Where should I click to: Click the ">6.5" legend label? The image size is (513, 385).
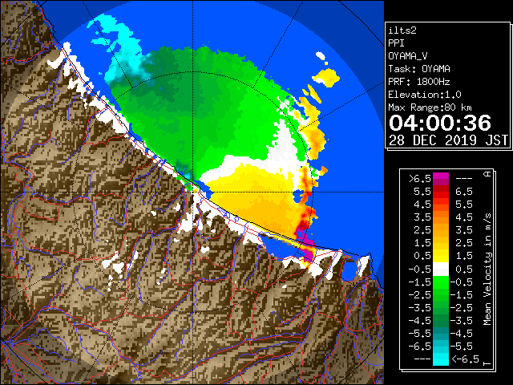coord(419,179)
